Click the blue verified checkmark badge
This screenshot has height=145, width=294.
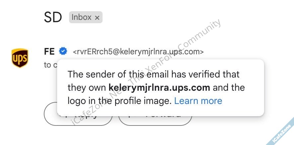tap(63, 51)
